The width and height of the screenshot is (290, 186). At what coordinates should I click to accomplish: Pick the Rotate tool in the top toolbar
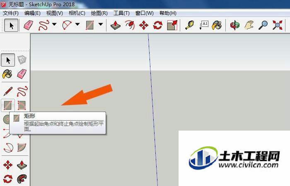(x=158, y=25)
